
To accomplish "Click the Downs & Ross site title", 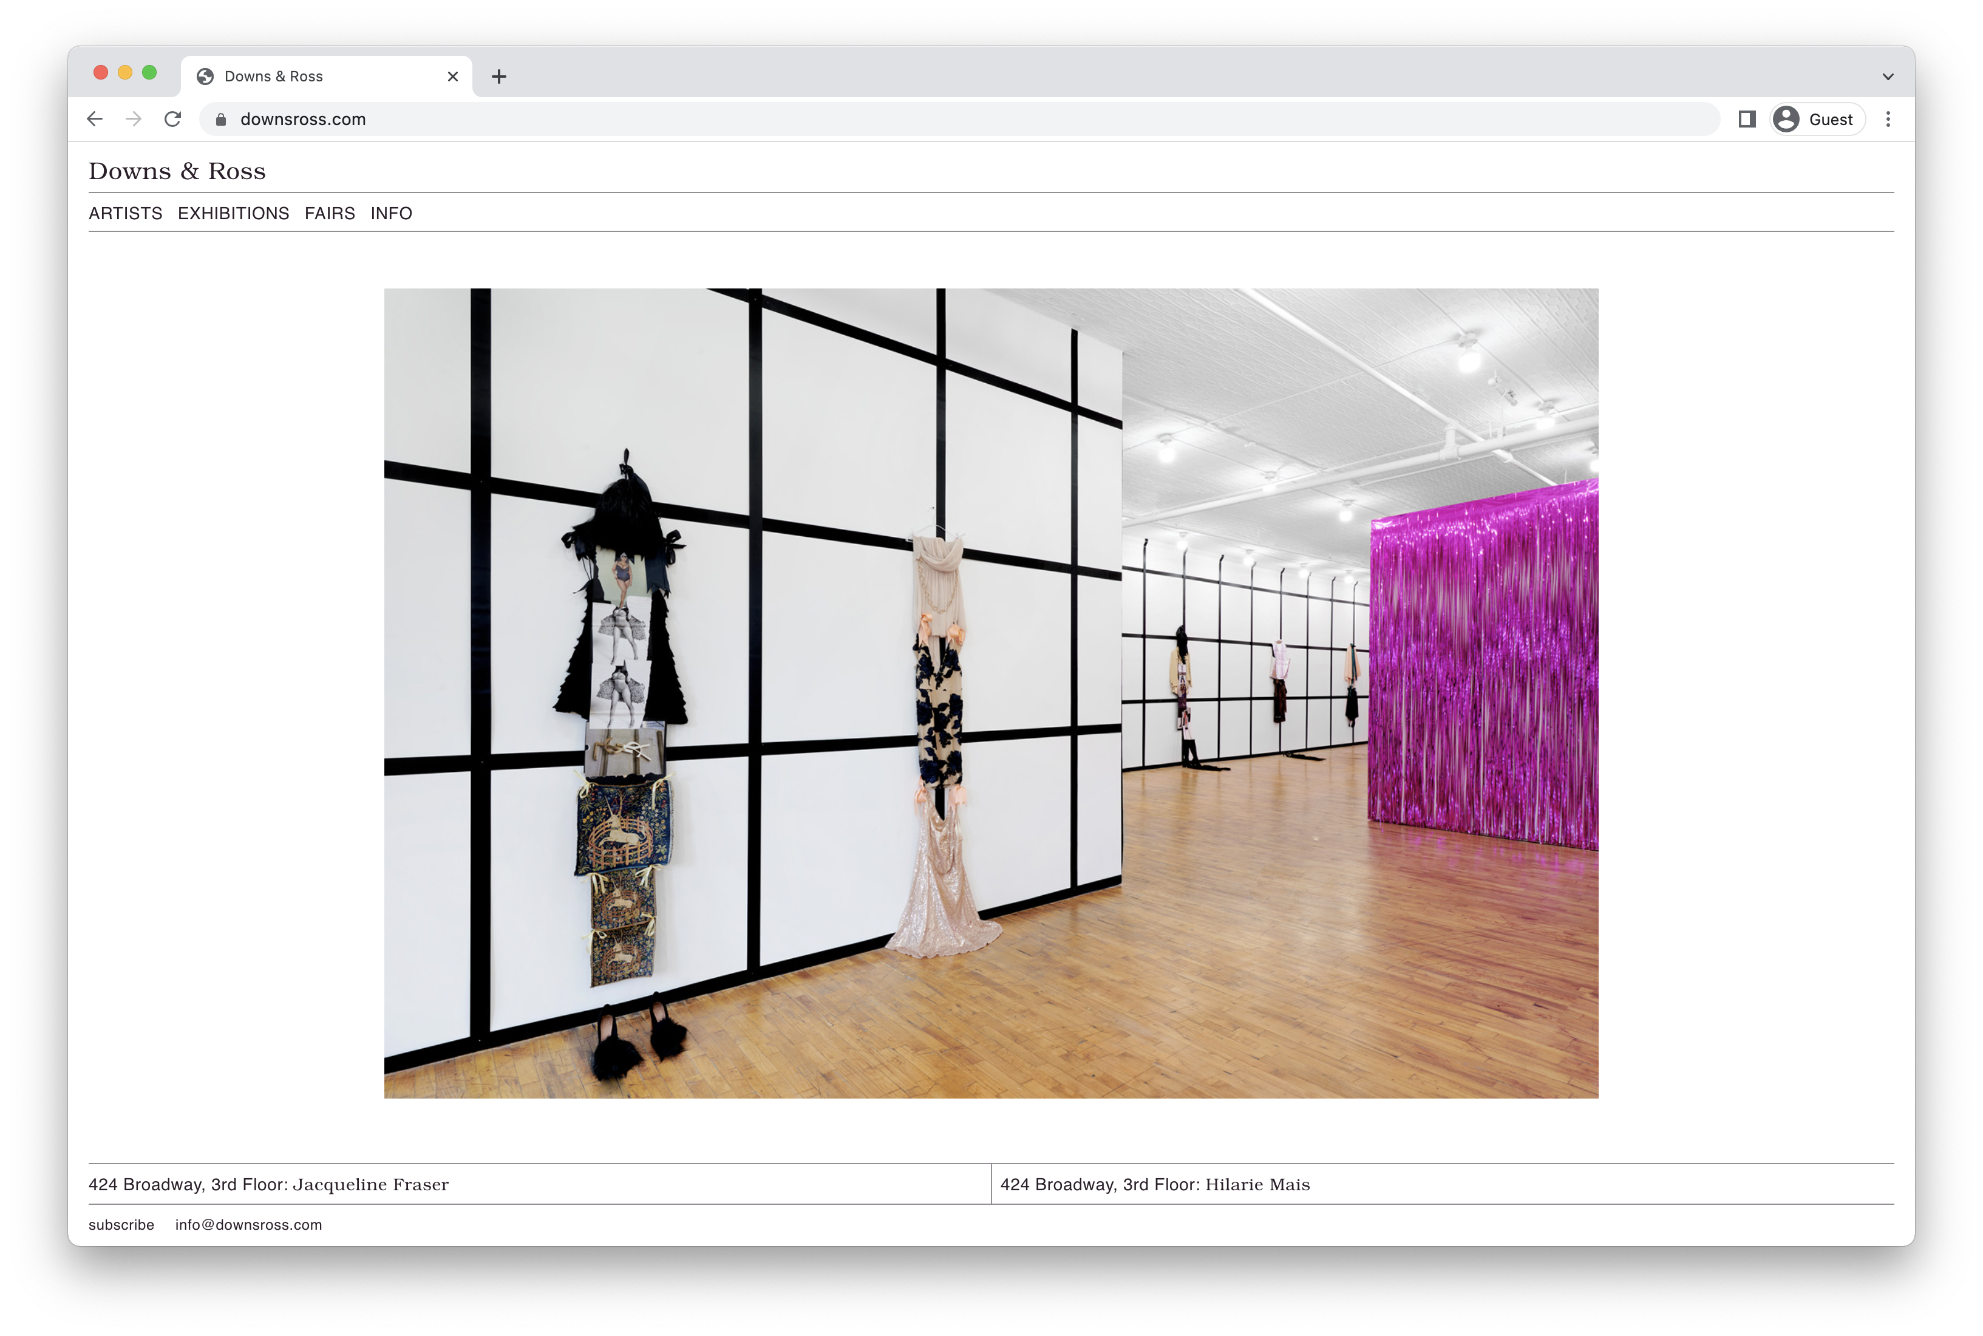I will coord(177,171).
